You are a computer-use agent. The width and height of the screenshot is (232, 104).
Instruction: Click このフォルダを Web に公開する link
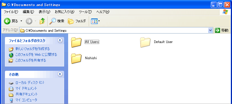click(x=36, y=55)
